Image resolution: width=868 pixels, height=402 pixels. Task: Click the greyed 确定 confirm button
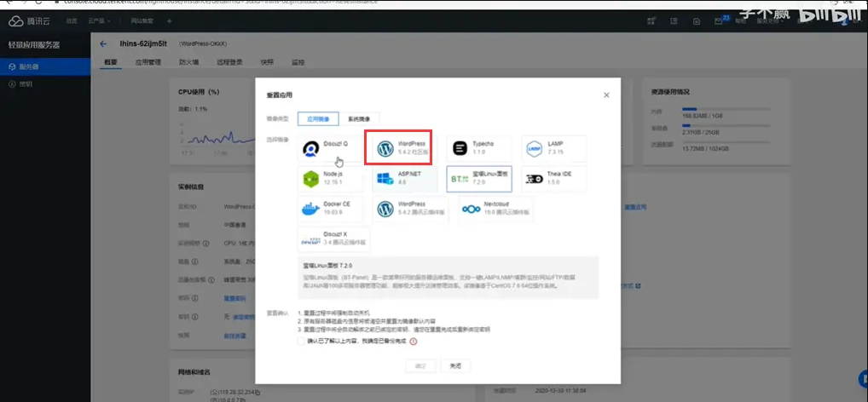point(420,366)
